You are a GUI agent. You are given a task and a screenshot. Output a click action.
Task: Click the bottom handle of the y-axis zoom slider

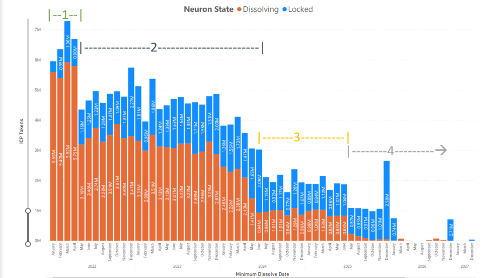tap(28, 244)
